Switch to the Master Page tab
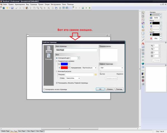The height and width of the screenshot is (133, 167). pyautogui.click(x=5, y=131)
